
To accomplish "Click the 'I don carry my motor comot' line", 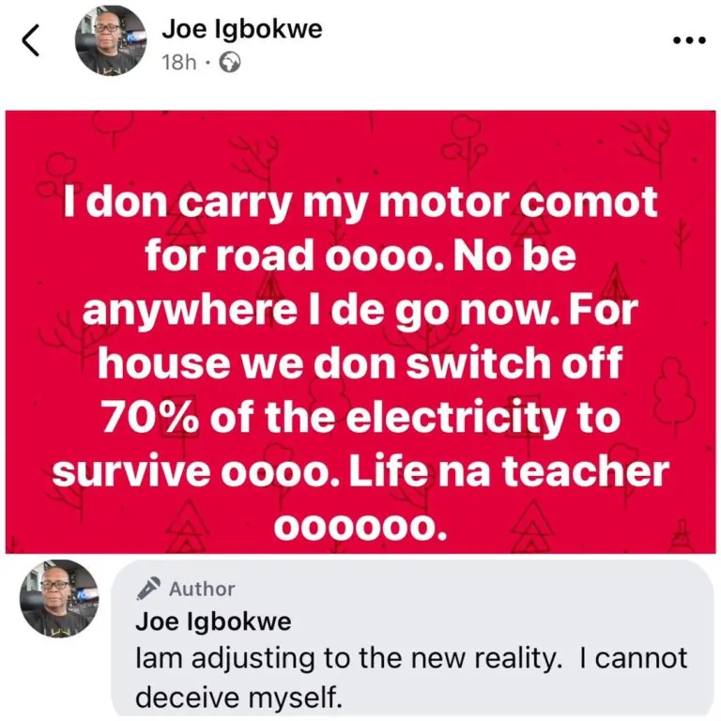I will pos(360,204).
